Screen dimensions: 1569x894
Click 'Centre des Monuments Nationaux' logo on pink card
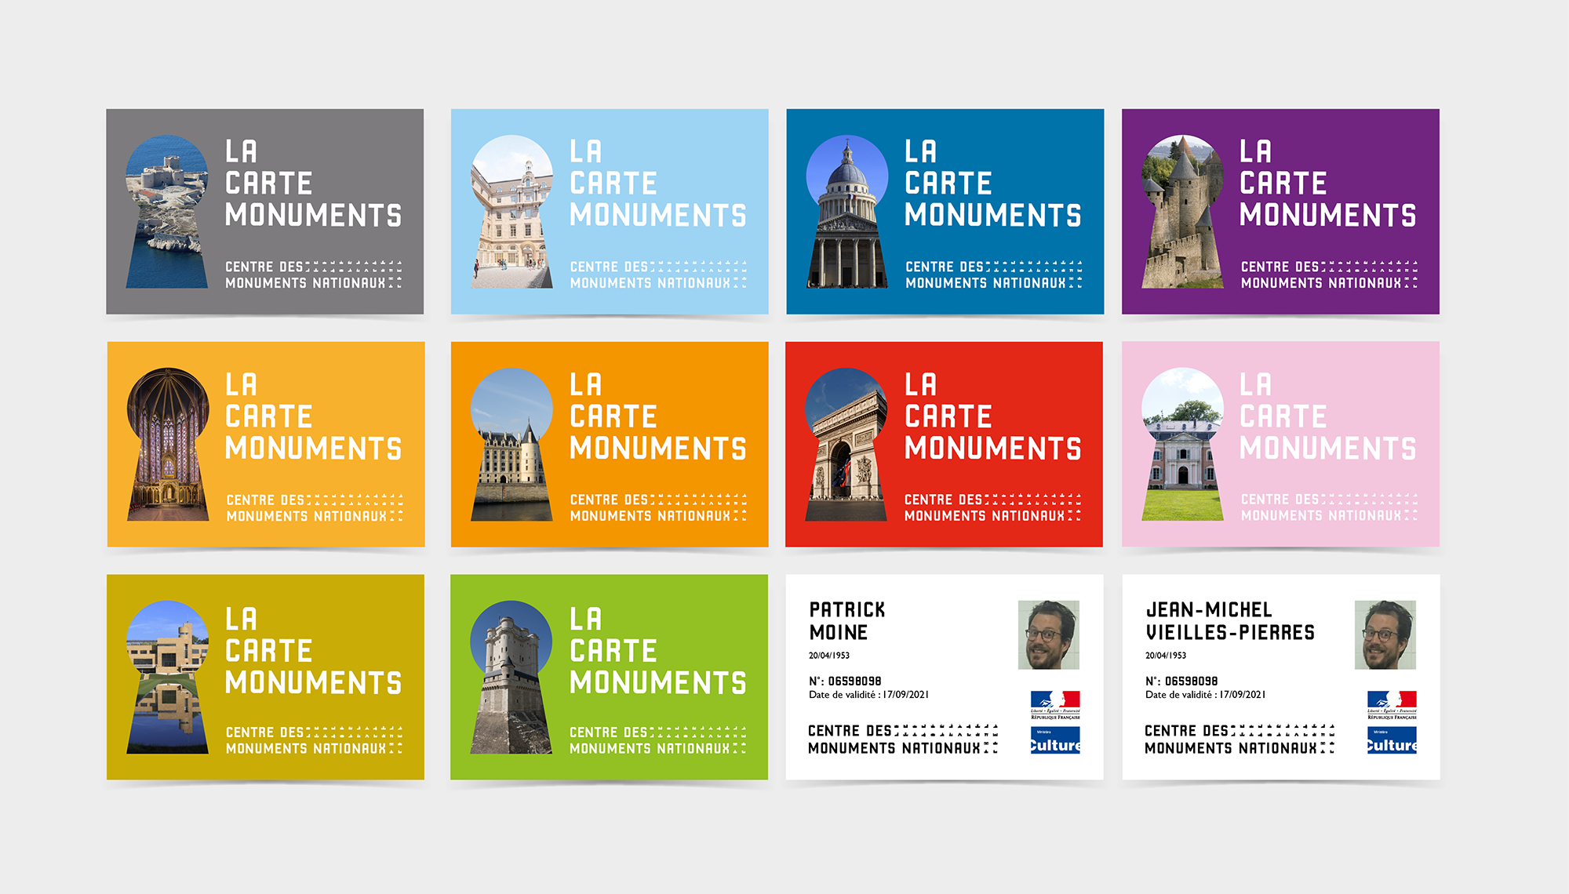[x=1329, y=508]
